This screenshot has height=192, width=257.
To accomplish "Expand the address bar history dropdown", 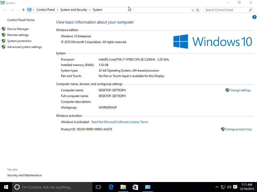I will tap(193, 10).
